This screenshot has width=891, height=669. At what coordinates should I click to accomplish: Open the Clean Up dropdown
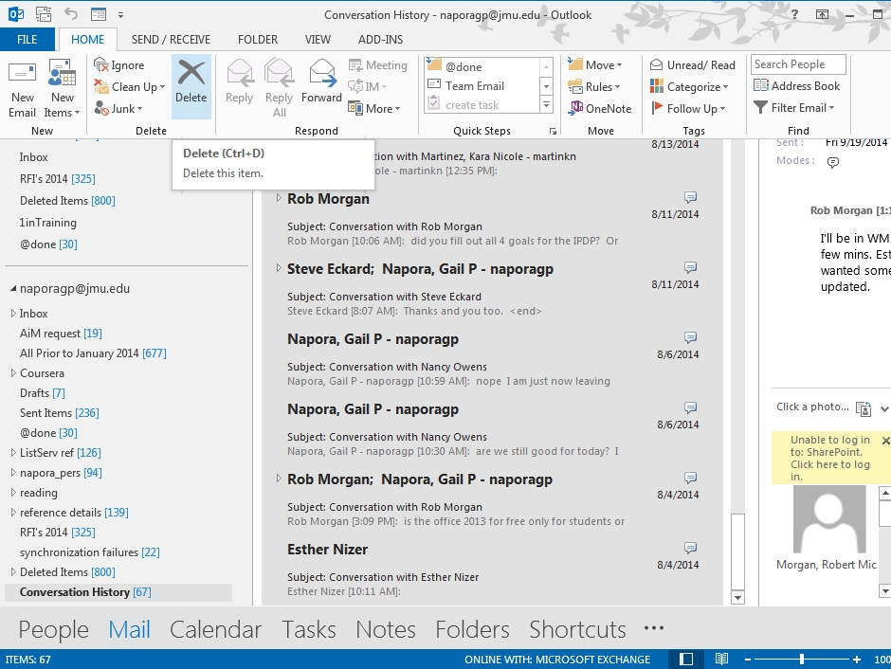click(130, 87)
